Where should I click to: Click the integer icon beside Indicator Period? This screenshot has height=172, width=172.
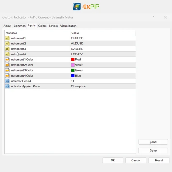tap(7, 81)
